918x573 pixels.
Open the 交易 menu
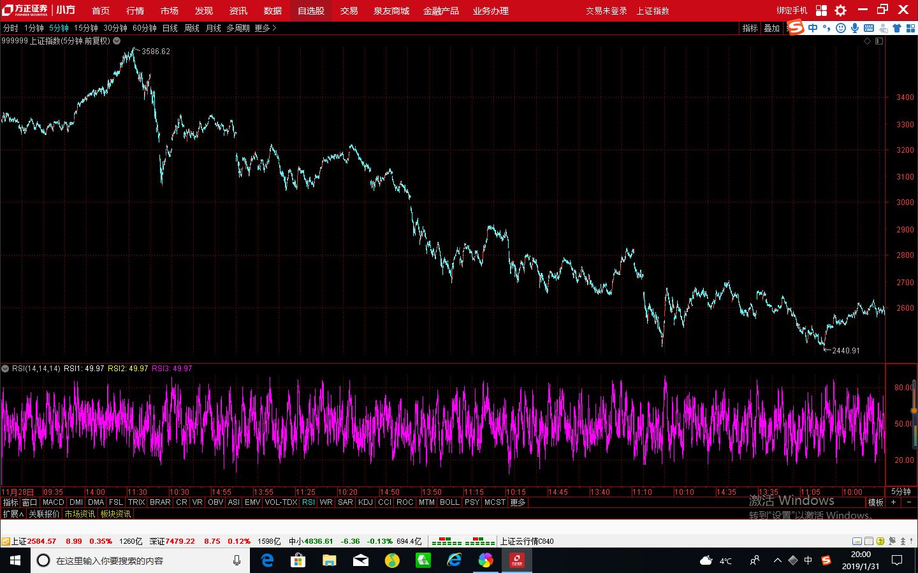click(349, 11)
